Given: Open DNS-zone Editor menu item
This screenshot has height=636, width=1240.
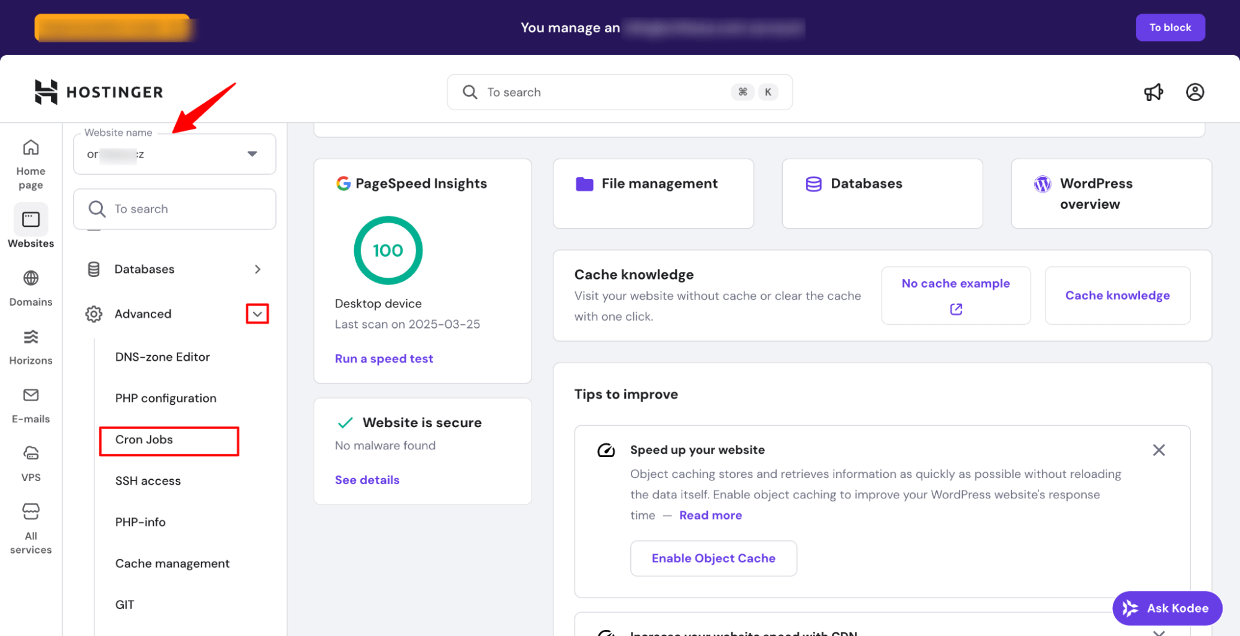Looking at the screenshot, I should pyautogui.click(x=163, y=357).
